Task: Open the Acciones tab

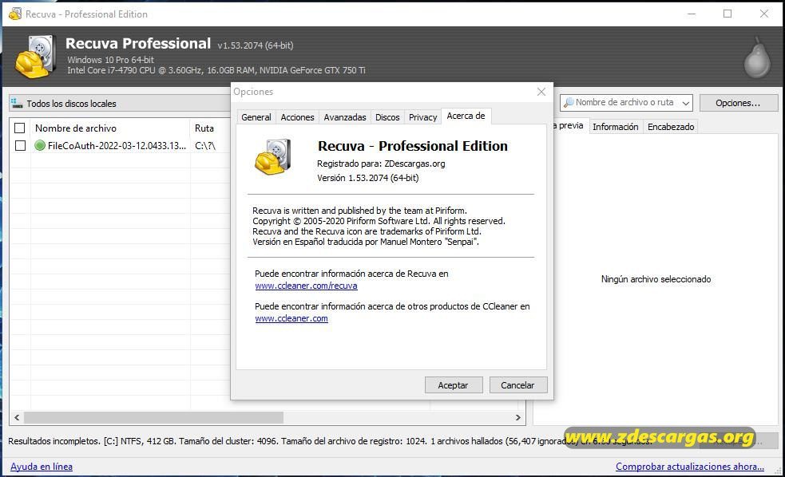Action: pos(297,117)
